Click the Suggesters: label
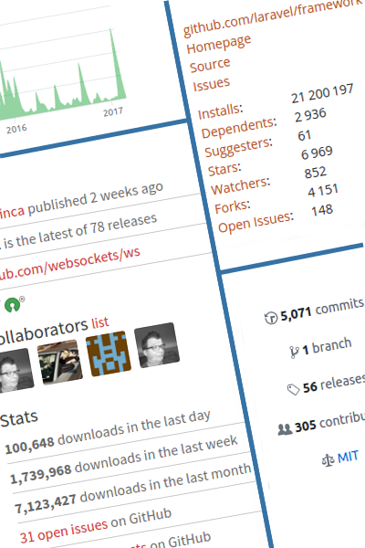365x548 pixels. [x=238, y=147]
